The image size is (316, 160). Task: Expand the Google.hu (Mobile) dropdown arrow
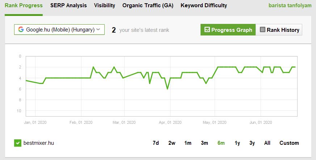[98, 29]
